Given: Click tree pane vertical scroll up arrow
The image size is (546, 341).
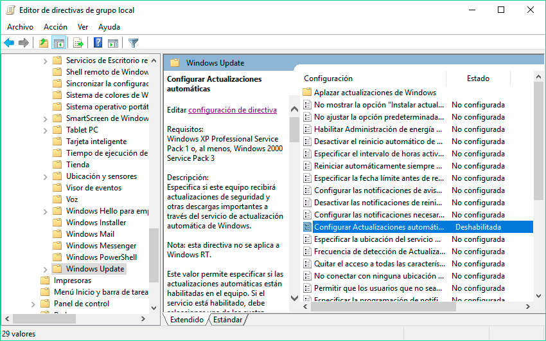Looking at the screenshot, I should click(154, 60).
